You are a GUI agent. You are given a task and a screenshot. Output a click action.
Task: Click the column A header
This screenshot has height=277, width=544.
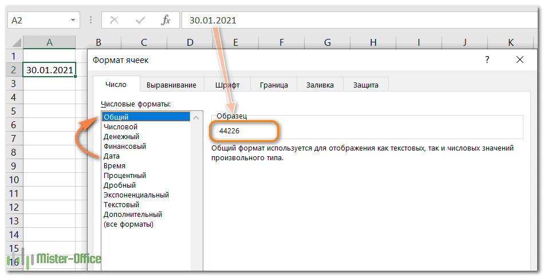click(49, 42)
